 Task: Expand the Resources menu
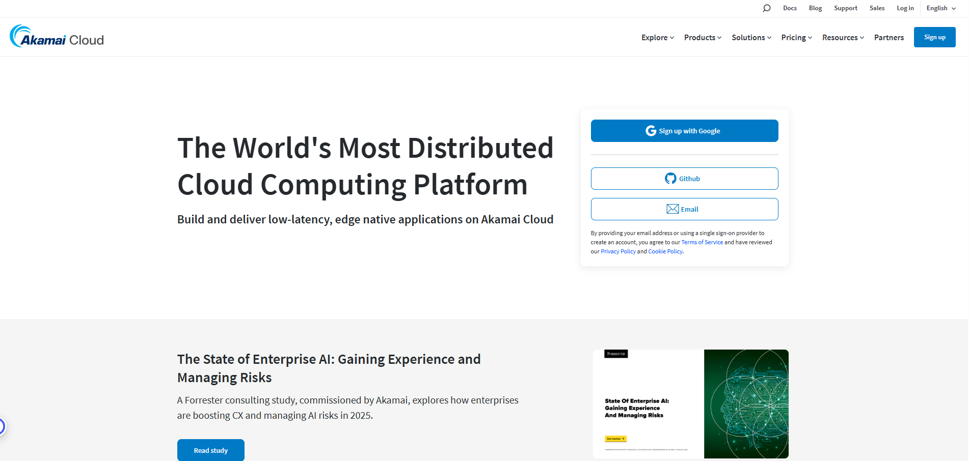click(x=842, y=37)
